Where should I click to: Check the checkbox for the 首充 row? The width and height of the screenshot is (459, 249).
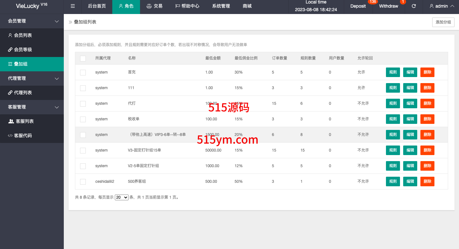(83, 72)
